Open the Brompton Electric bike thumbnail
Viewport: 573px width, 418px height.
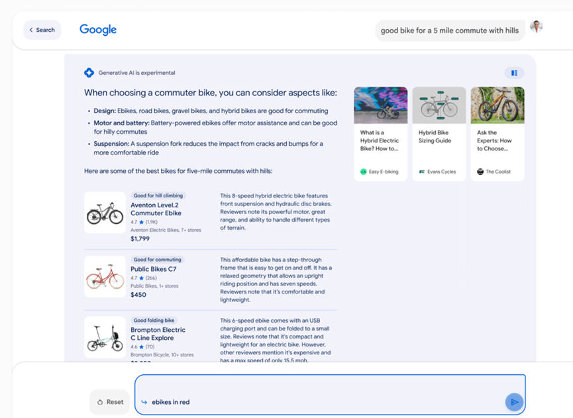point(105,337)
